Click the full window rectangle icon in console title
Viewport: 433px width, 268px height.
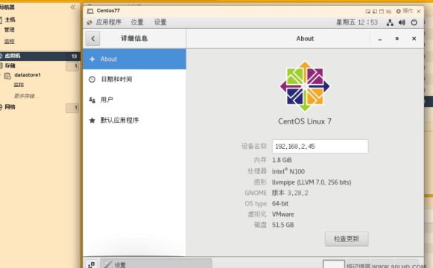382,11
